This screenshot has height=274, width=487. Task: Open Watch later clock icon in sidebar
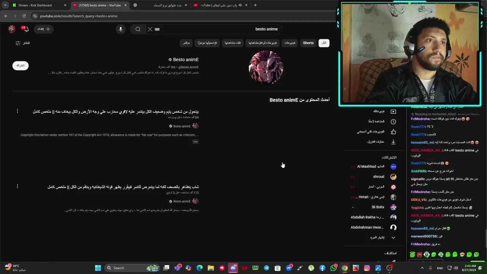click(x=393, y=121)
